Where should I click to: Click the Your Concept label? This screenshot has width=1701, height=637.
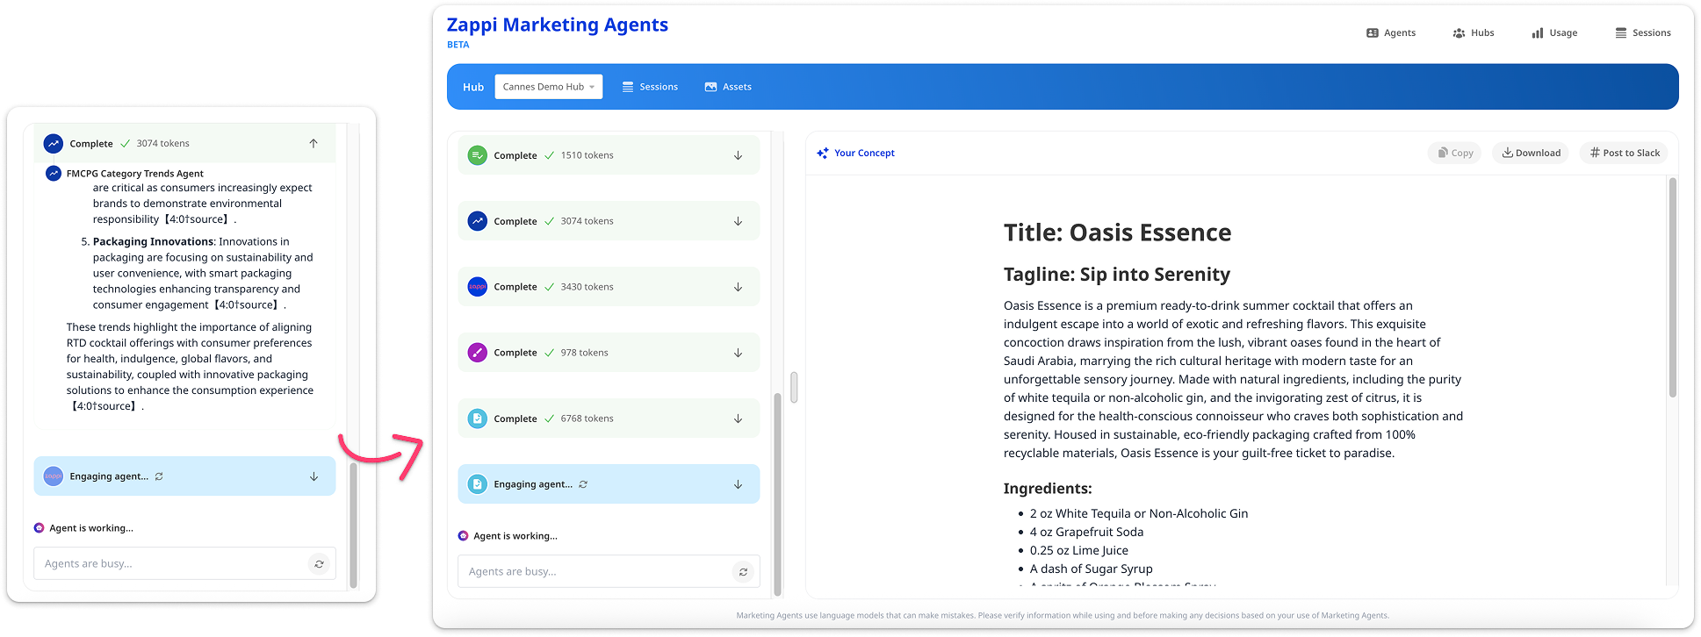click(x=864, y=153)
